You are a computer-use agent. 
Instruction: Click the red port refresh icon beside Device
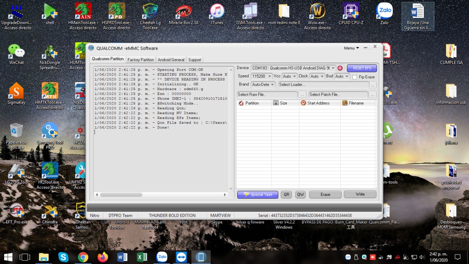(x=340, y=68)
